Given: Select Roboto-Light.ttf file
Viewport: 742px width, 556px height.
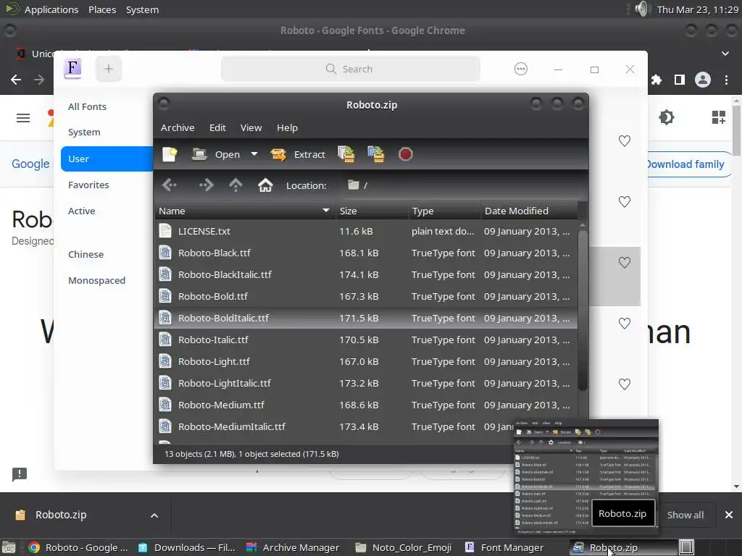Looking at the screenshot, I should (366, 362).
